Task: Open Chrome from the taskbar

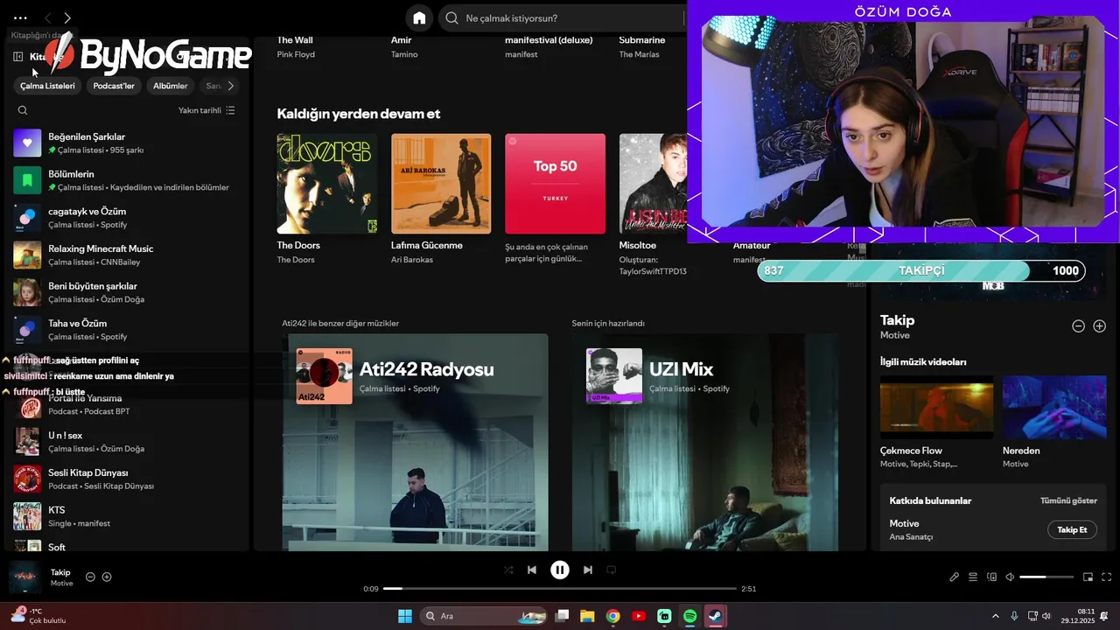Action: pos(613,616)
